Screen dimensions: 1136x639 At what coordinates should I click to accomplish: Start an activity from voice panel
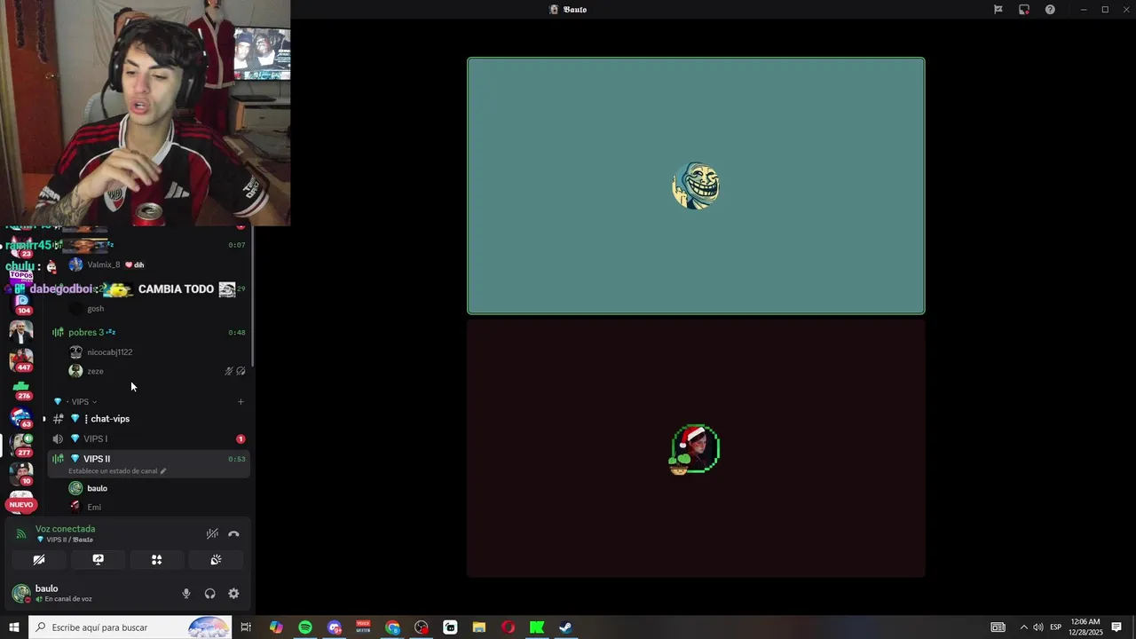click(x=156, y=560)
